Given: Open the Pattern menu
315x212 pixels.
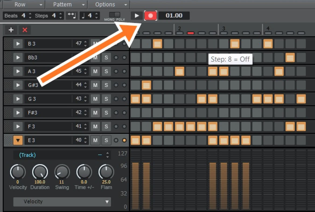Looking at the screenshot, I should 66,4.
